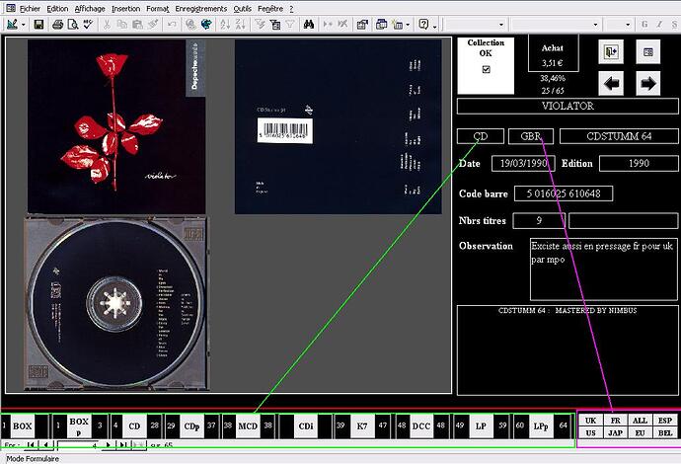Click the BOX format button
Screen dimensions: 681x464
point(22,426)
